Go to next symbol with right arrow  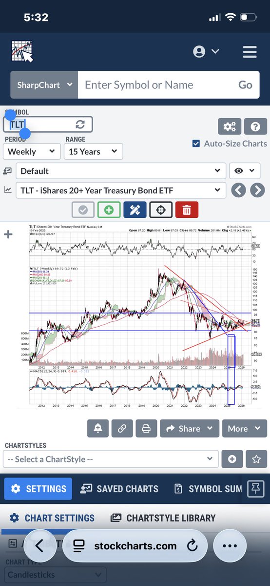257,190
